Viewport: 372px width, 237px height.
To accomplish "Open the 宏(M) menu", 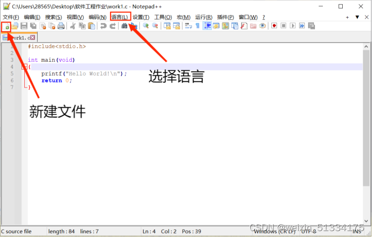I will click(184, 17).
